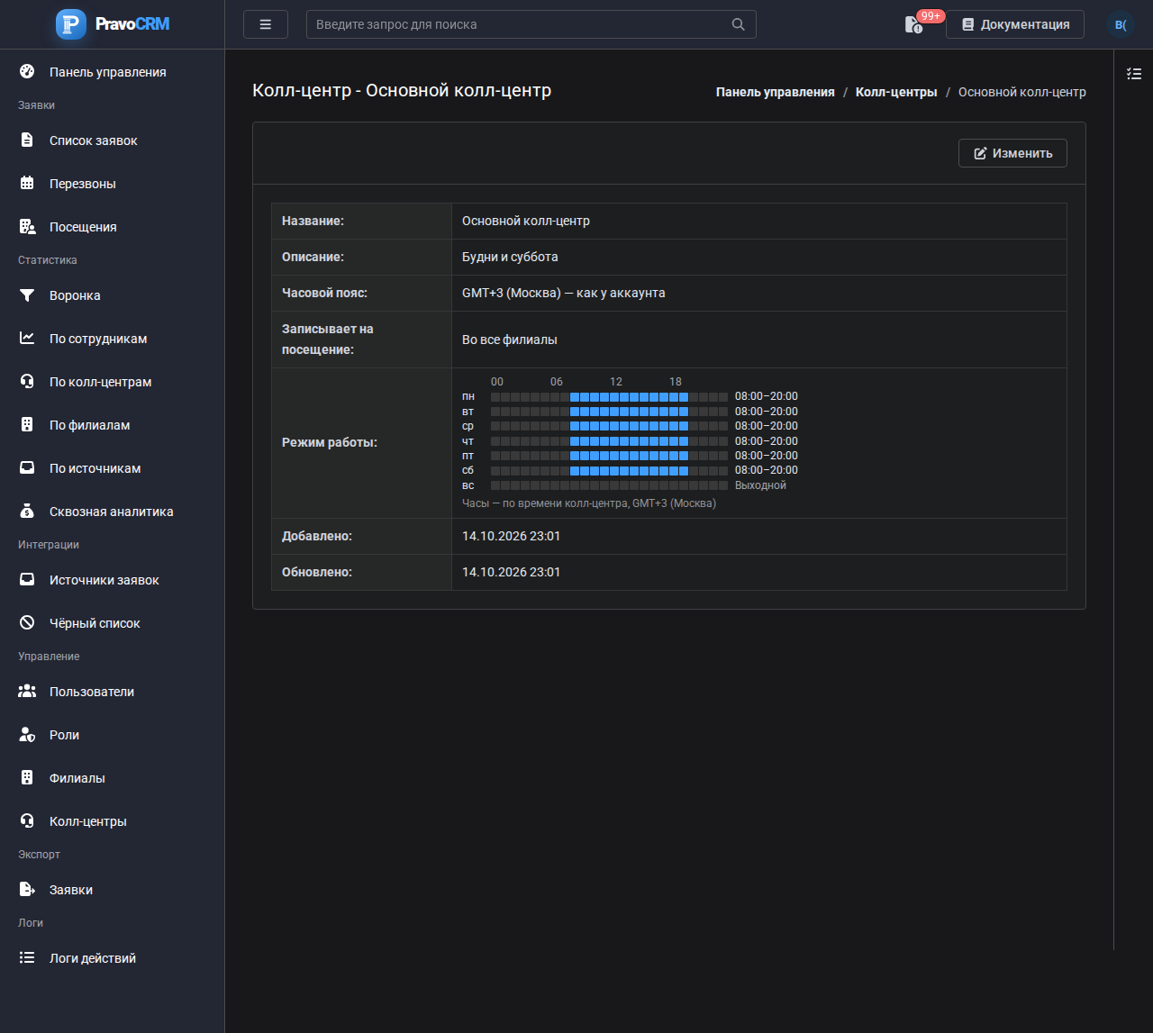1153x1033 pixels.
Task: Click the Изменить button
Action: [x=1012, y=153]
